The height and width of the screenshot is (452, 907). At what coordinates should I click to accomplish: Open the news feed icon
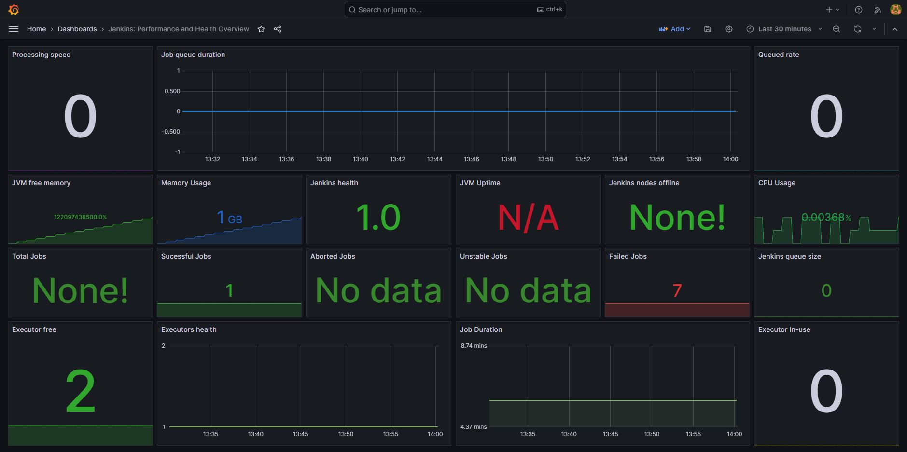point(878,10)
